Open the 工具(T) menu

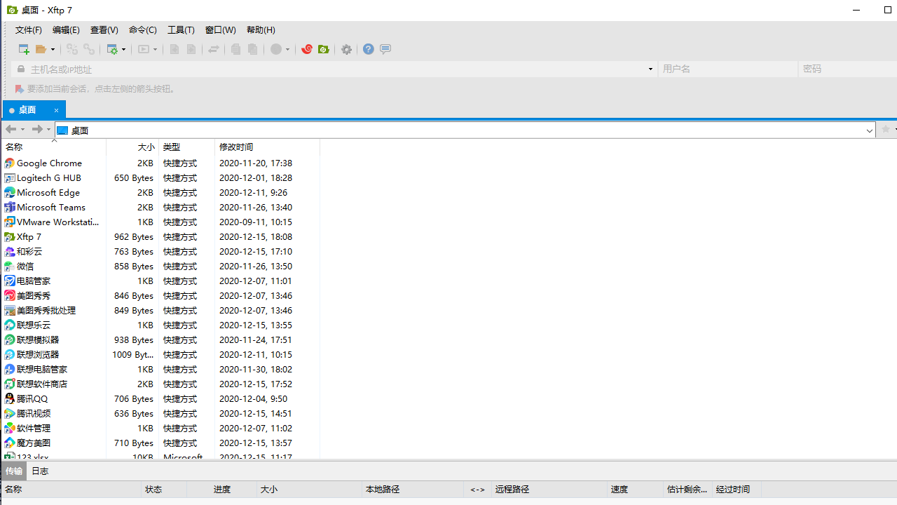click(181, 29)
